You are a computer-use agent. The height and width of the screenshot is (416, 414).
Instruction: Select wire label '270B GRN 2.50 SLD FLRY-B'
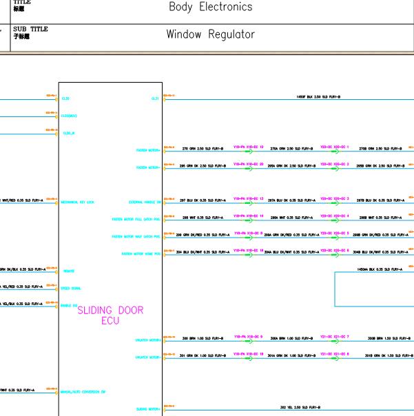coord(380,149)
